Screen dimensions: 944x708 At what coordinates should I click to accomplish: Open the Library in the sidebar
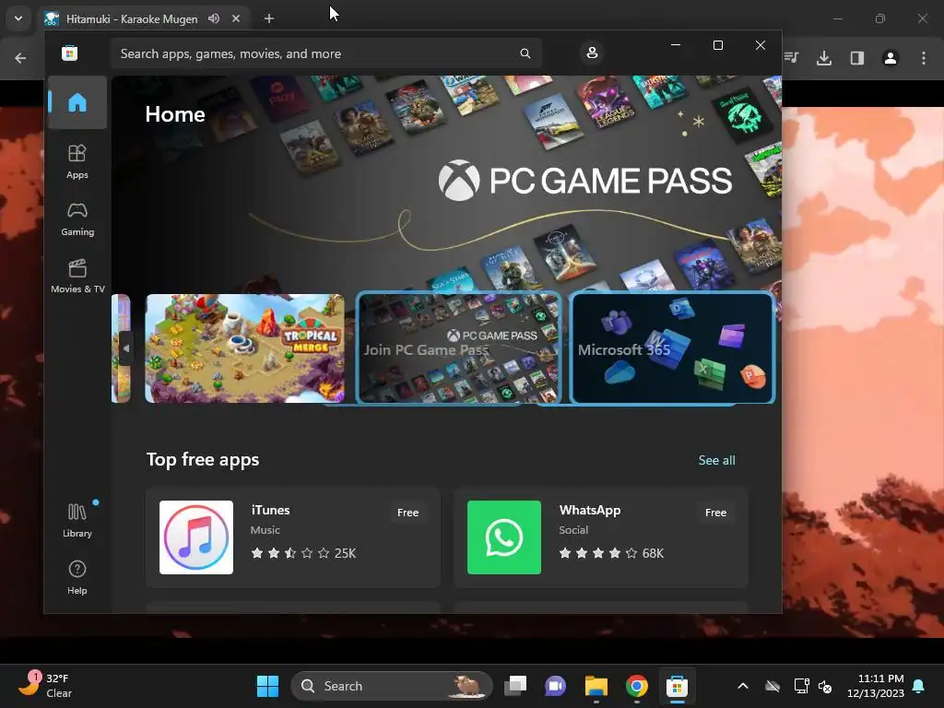point(77,521)
